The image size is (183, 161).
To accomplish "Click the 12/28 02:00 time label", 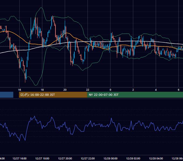I will 133,158.
